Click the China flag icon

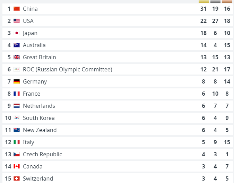[x=17, y=9]
